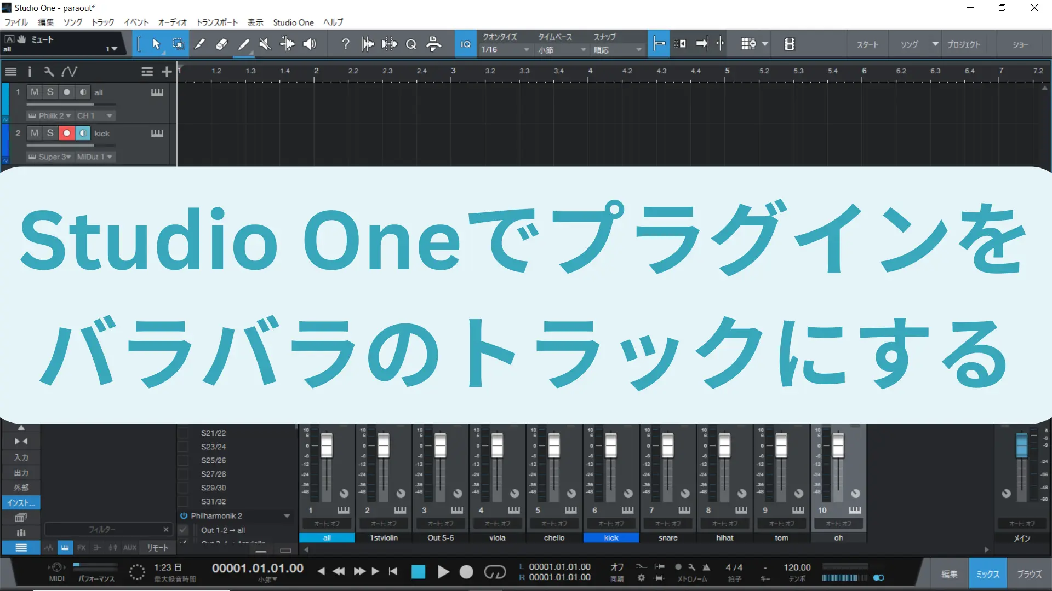The height and width of the screenshot is (591, 1052).
Task: Open the track inspector info icon
Action: [x=30, y=71]
